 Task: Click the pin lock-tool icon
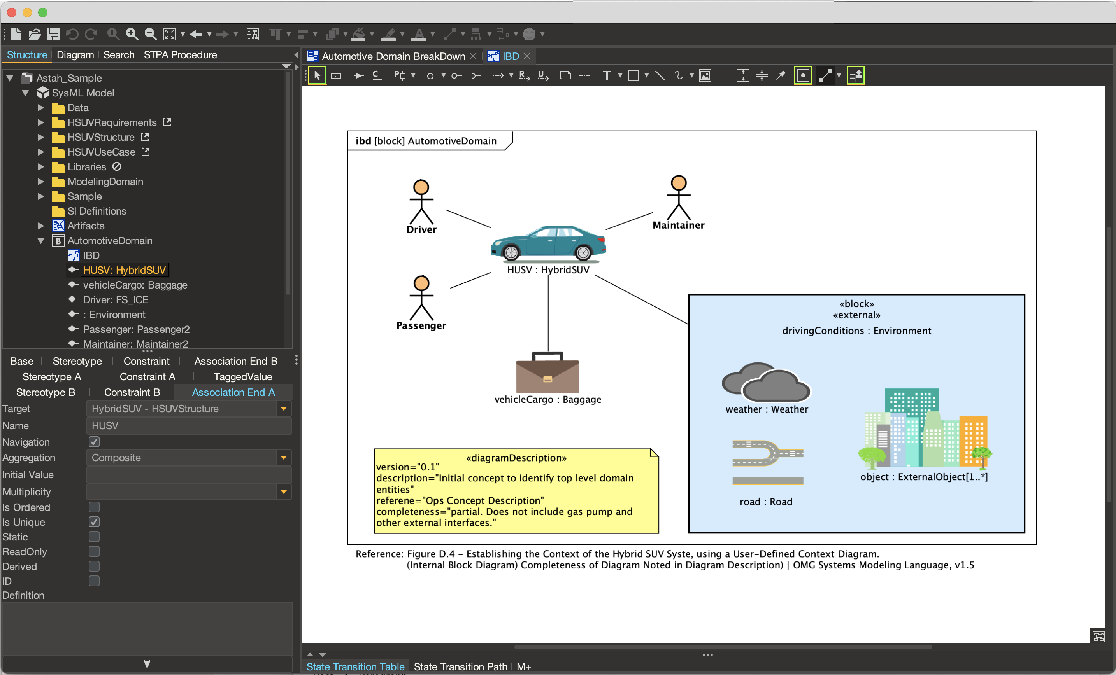[781, 75]
